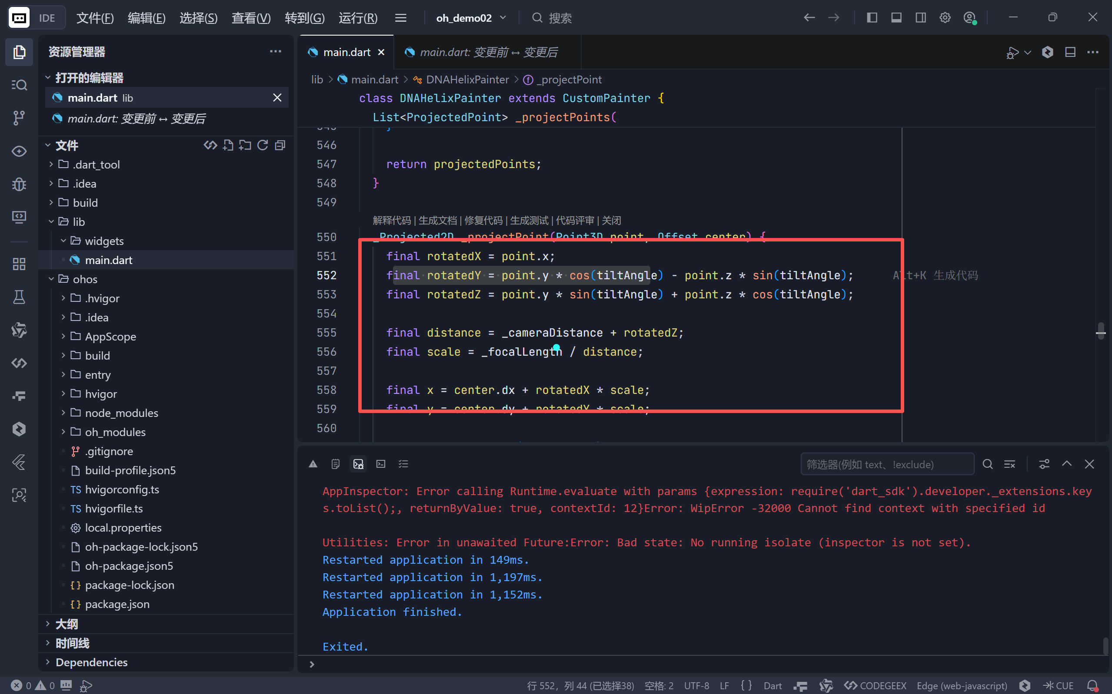
Task: Click the CODEGEEX status bar item
Action: point(875,685)
